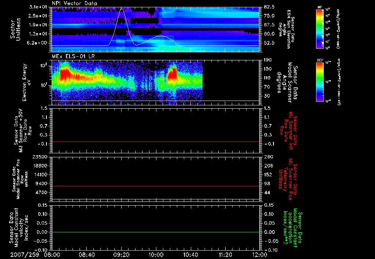Click the 'Electron Energy eV' axis label

pyautogui.click(x=27, y=82)
